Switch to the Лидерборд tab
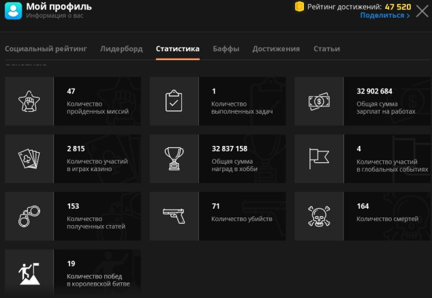 pyautogui.click(x=121, y=49)
